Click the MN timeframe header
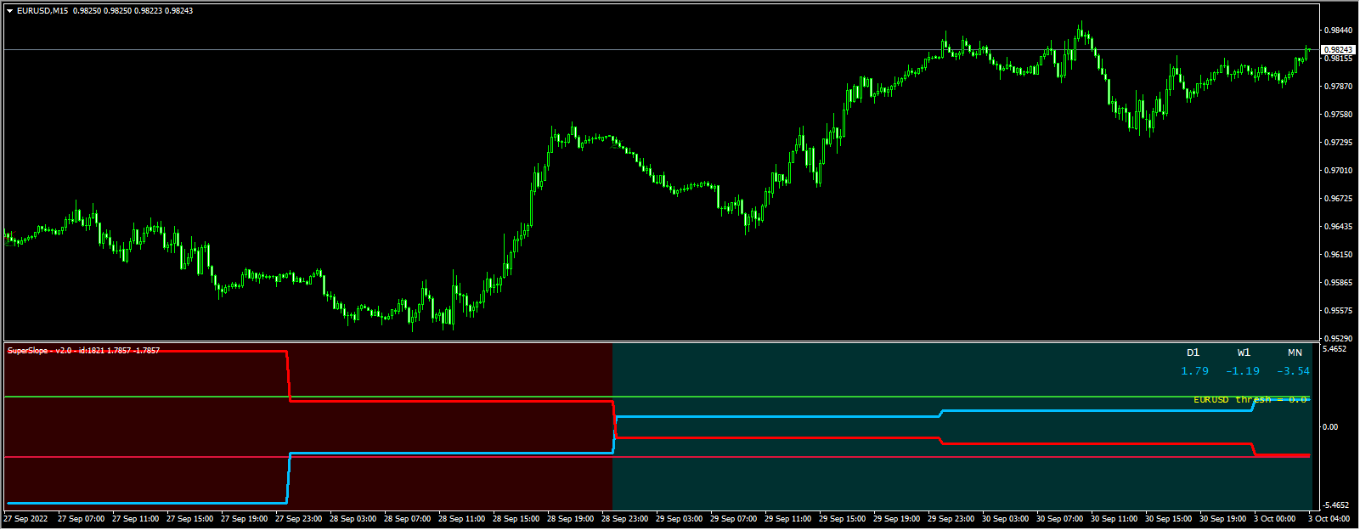1360x530 pixels. pyautogui.click(x=1295, y=352)
